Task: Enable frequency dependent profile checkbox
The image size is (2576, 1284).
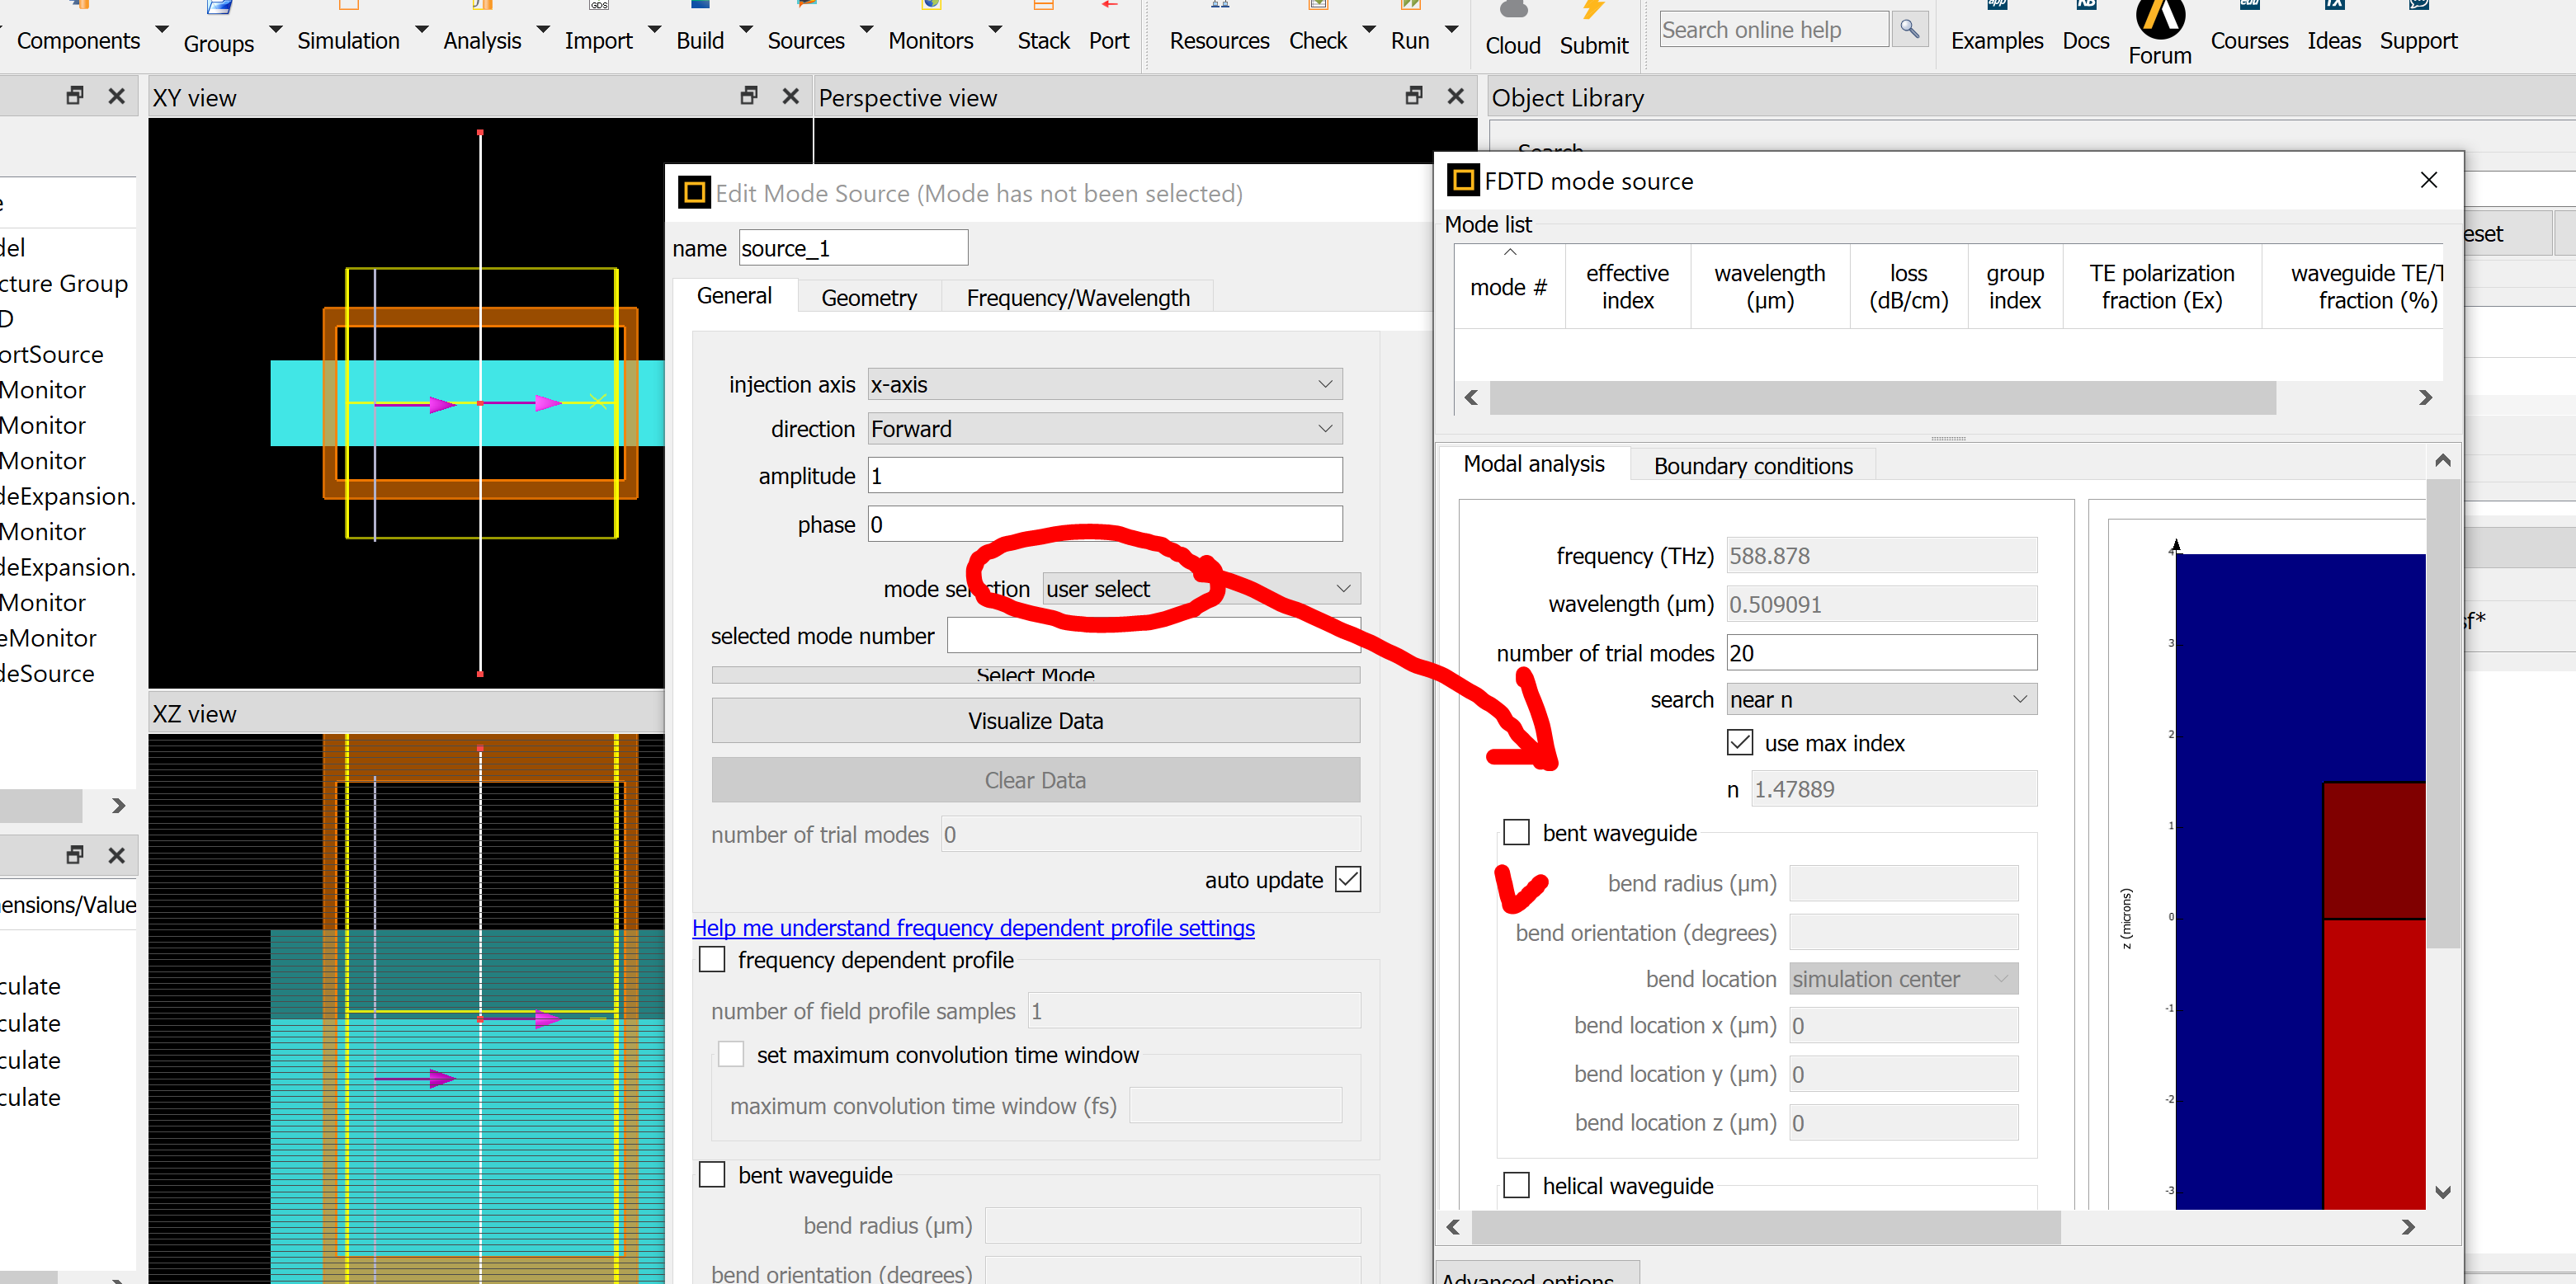Action: coord(712,959)
